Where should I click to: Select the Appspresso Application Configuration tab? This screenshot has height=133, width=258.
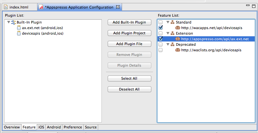(x=80, y=7)
